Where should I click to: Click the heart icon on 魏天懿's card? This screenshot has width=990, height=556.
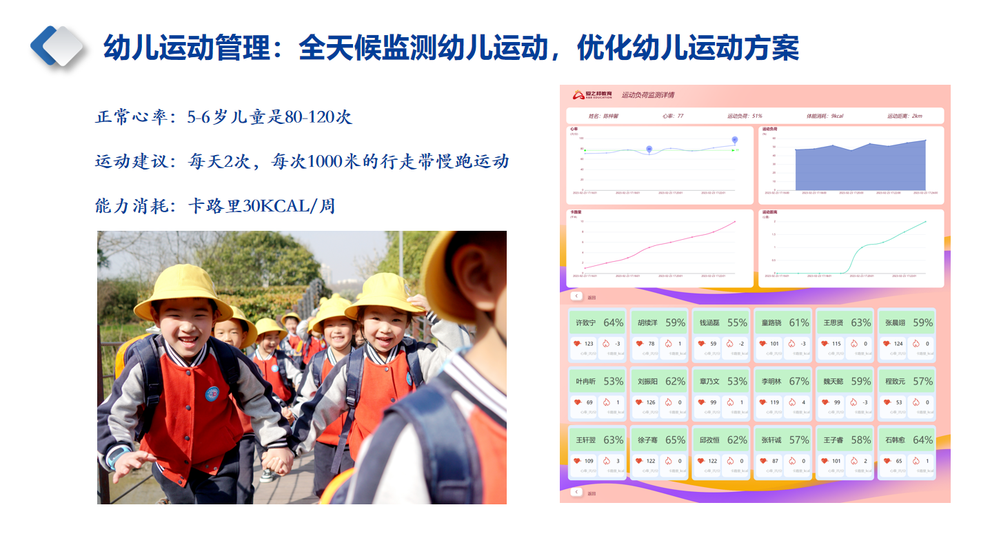[825, 402]
